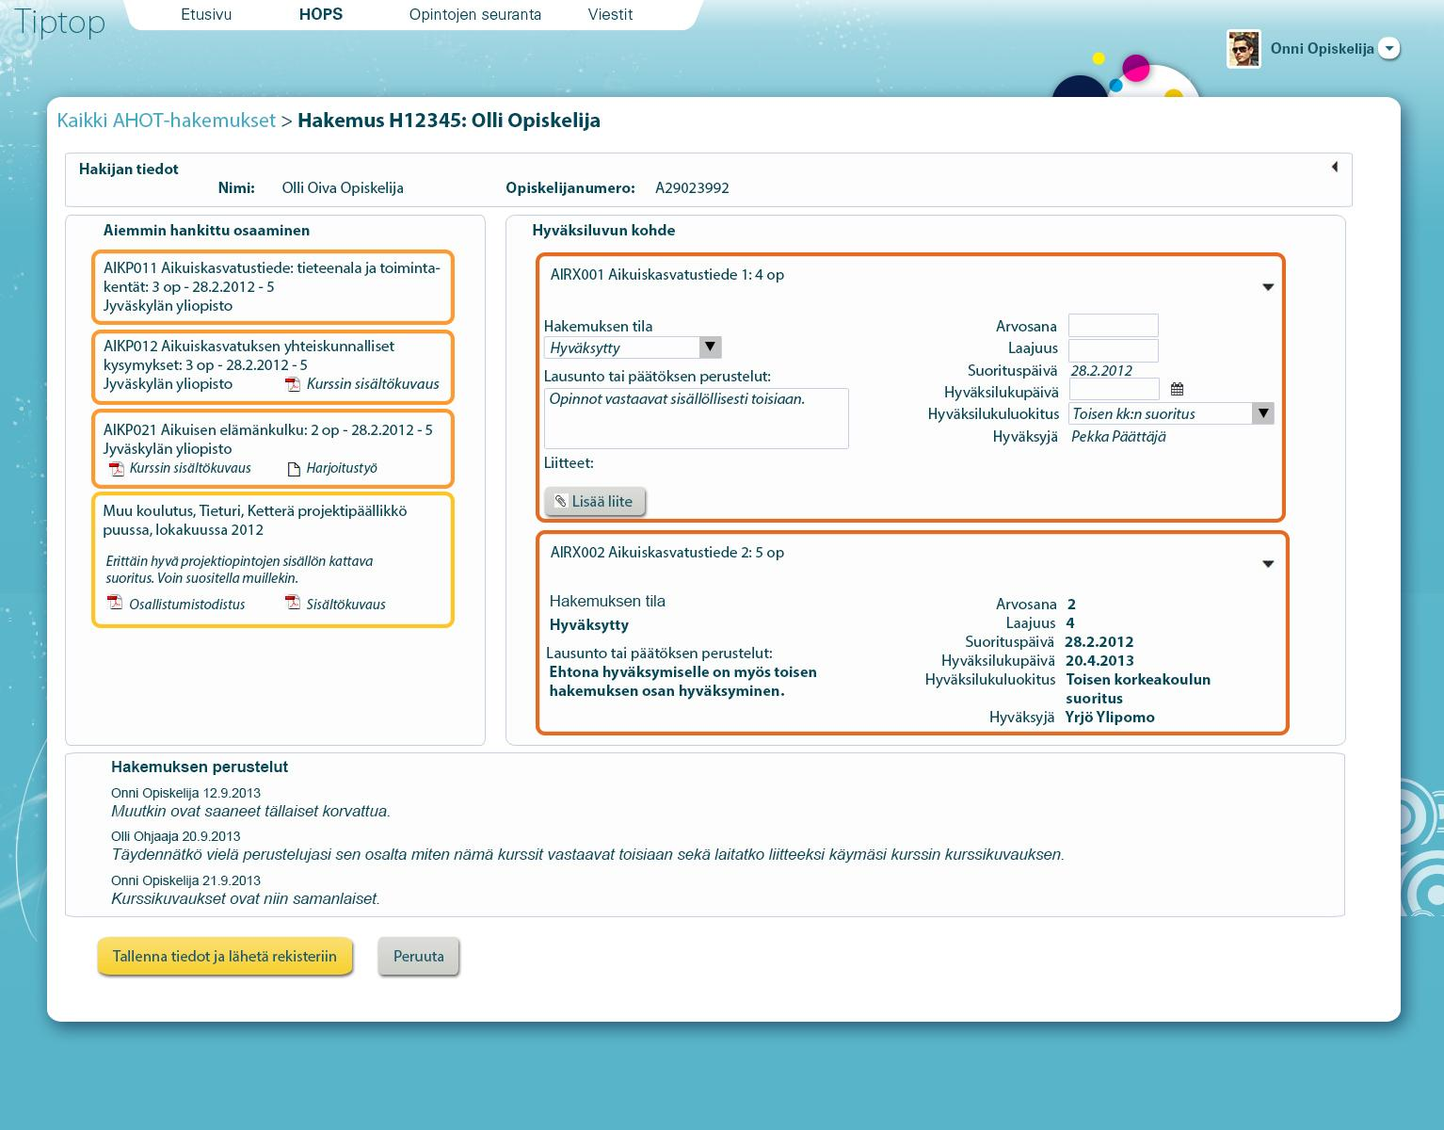Open PDF icon beside AIKP012 Kurssin sisältökuvaus

pos(293,383)
